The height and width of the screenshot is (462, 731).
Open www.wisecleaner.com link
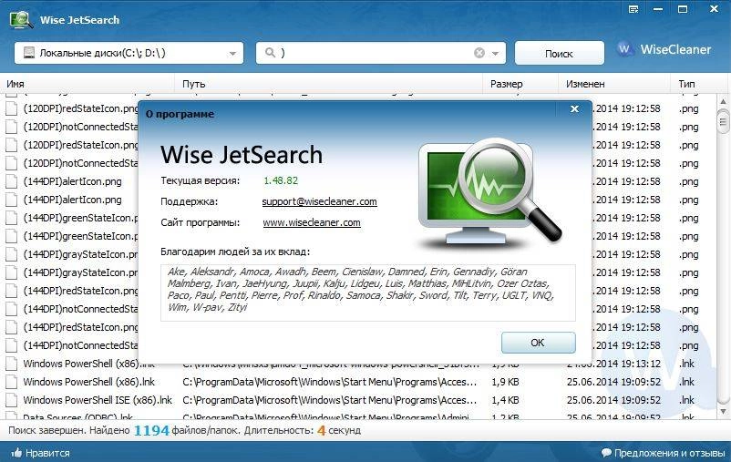point(312,222)
